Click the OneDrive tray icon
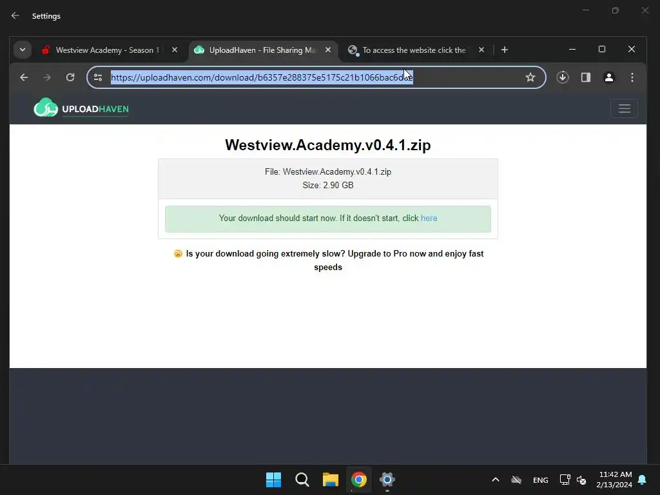Screen dimensions: 660x495 coord(516,480)
